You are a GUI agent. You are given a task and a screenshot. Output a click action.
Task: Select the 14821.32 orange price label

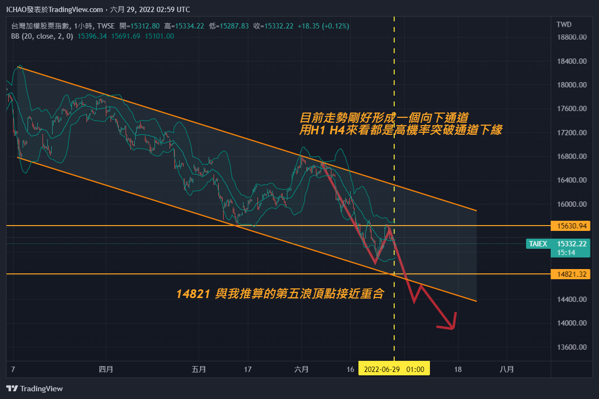click(571, 274)
